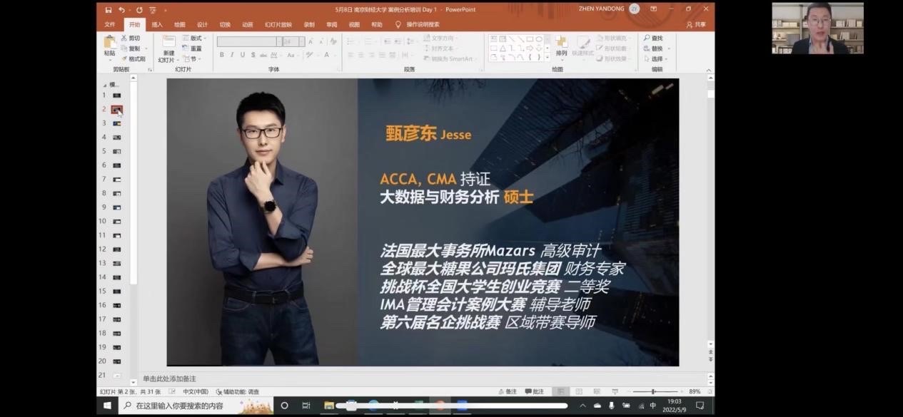Toggle Normal view button in status bar
This screenshot has width=903, height=417.
[562, 391]
